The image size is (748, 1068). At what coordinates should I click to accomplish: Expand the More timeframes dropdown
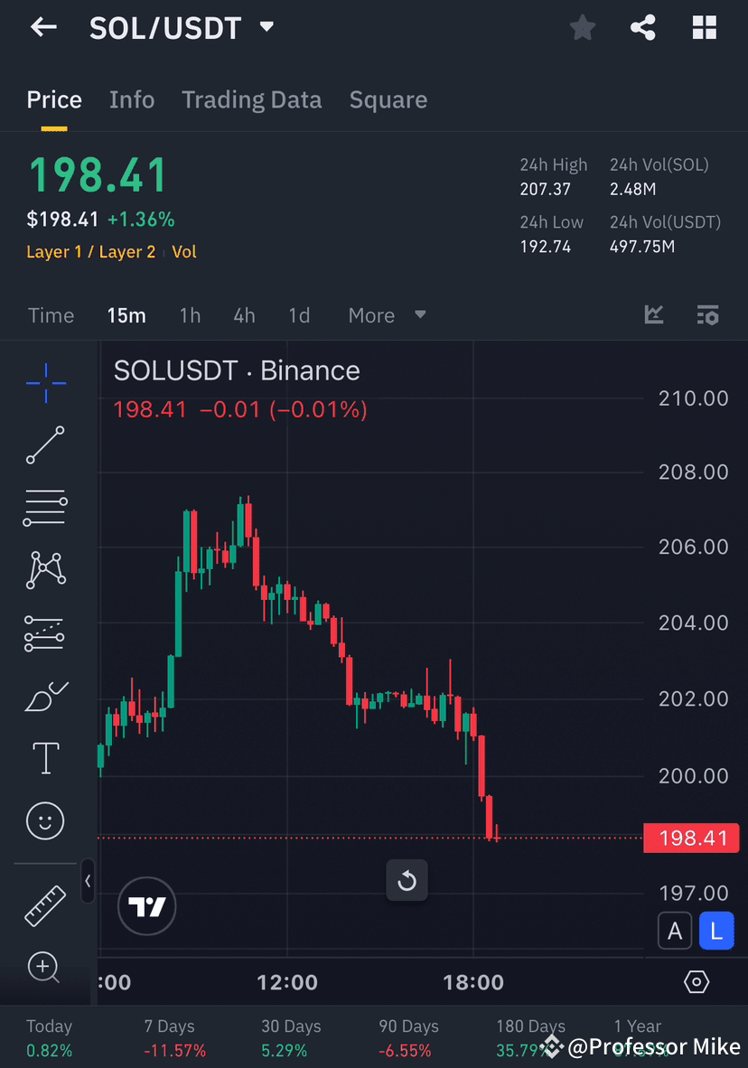[x=384, y=315]
